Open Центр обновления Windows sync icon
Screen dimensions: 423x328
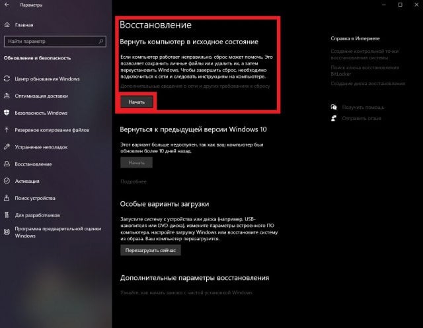7,79
